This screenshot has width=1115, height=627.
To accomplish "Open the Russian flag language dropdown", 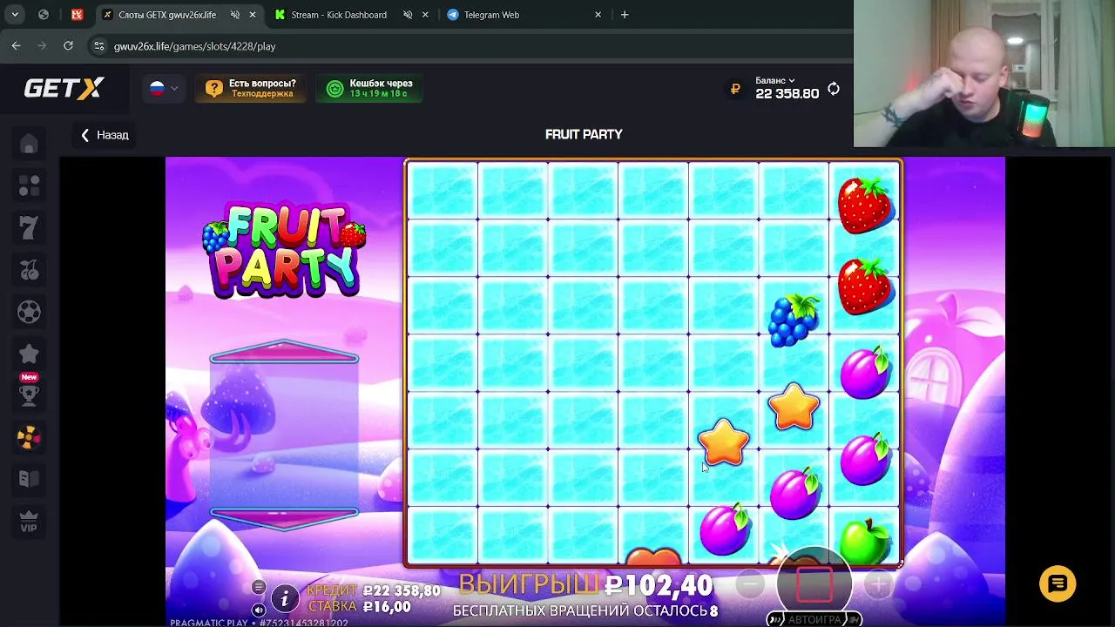I will pyautogui.click(x=163, y=88).
